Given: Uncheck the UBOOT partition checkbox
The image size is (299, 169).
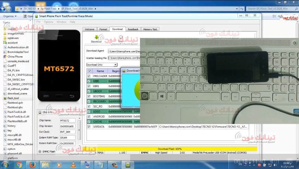Looking at the screenshot, I should click(89, 91).
